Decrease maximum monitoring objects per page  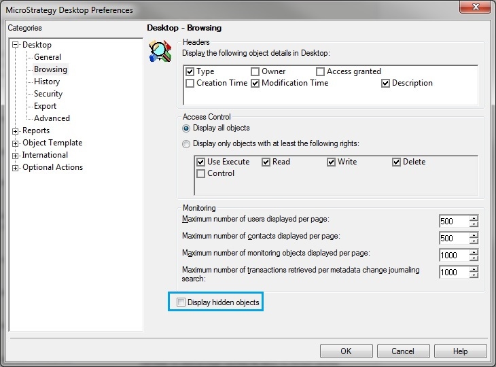pos(474,258)
